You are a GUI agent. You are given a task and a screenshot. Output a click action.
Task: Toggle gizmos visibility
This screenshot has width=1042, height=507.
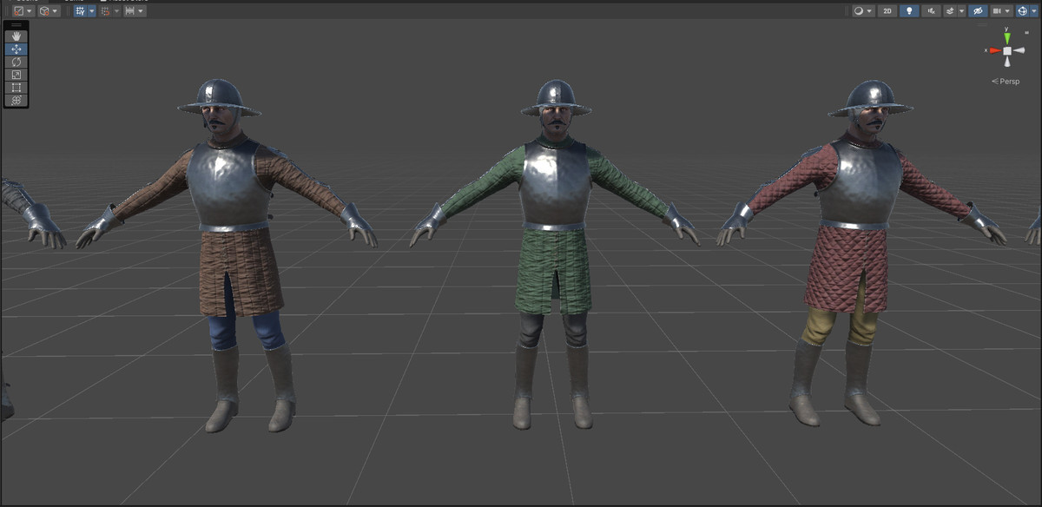[1022, 11]
